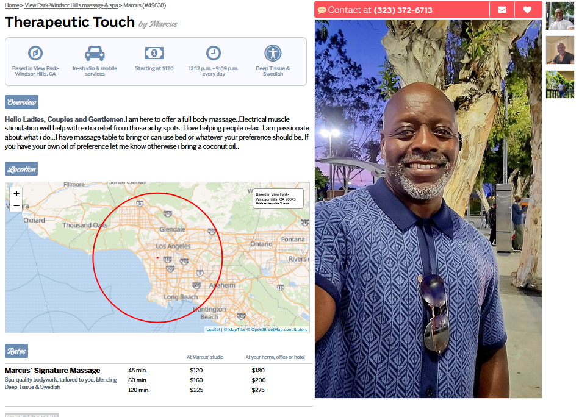Viewport: 579px width, 417px height.
Task: Click 'Hello Ladies, Couples and Gentlemen' text
Action: [x=64, y=119]
